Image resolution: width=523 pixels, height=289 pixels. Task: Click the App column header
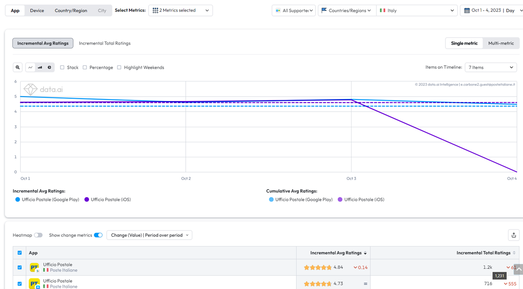point(33,253)
